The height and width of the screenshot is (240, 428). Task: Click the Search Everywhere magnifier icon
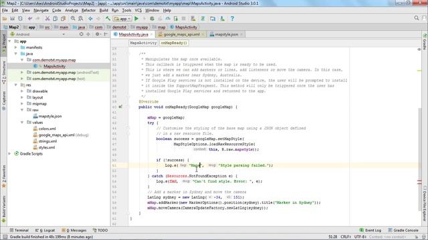(x=416, y=18)
